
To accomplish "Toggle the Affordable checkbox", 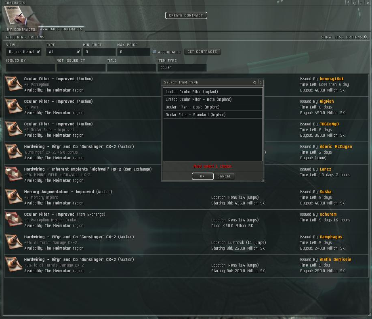I will [x=154, y=52].
